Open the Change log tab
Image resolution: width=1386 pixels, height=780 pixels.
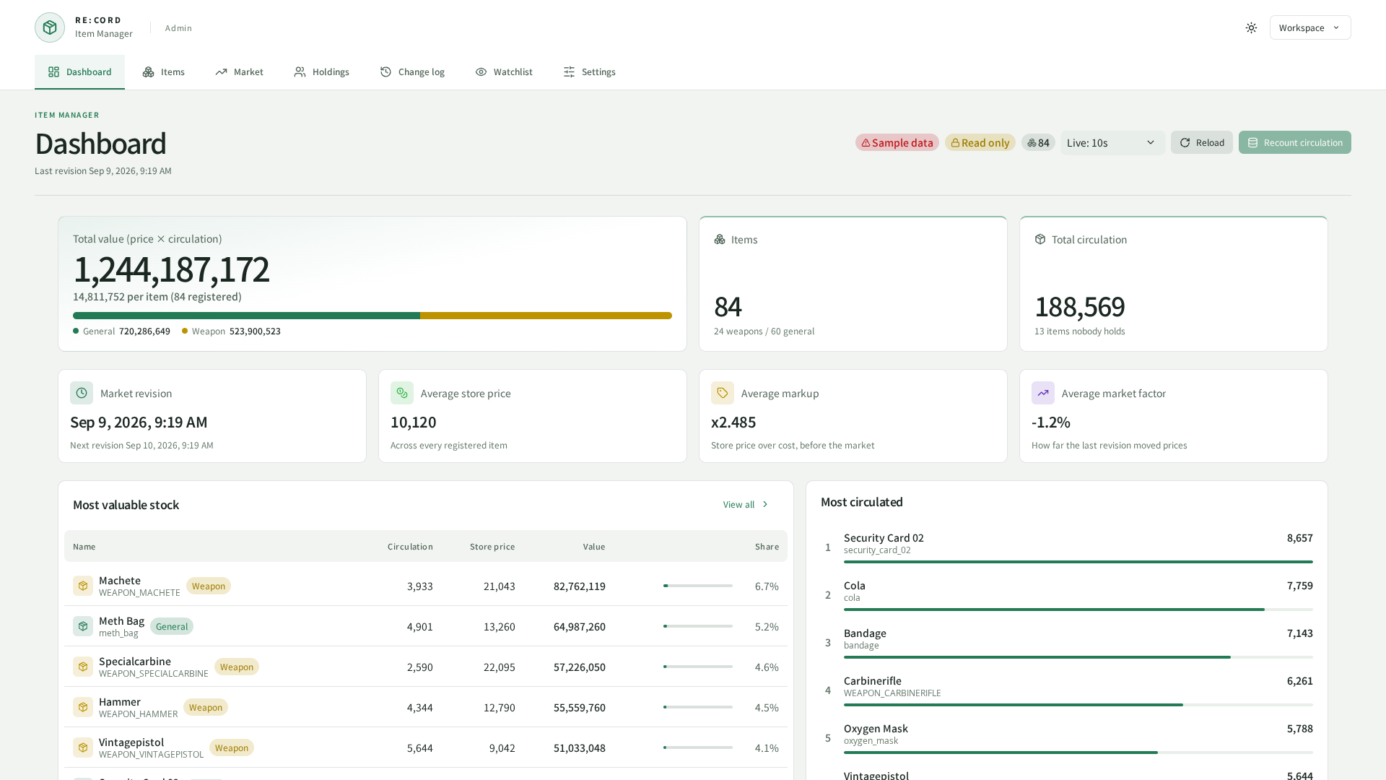pyautogui.click(x=412, y=72)
